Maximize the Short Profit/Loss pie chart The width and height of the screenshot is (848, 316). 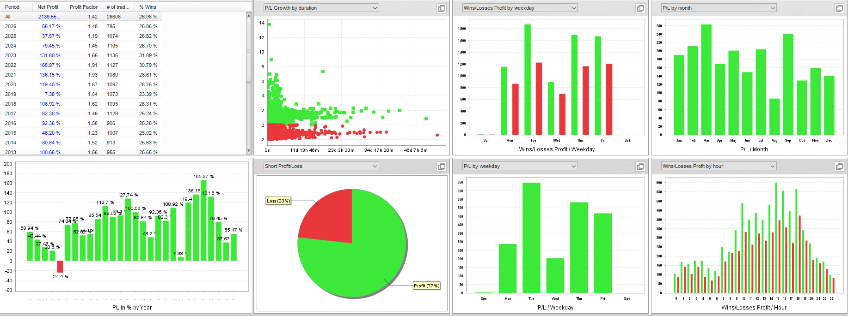click(442, 167)
